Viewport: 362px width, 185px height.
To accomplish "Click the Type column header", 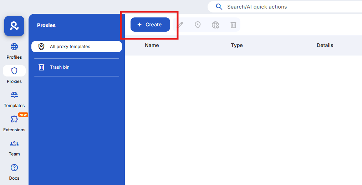I will [237, 45].
